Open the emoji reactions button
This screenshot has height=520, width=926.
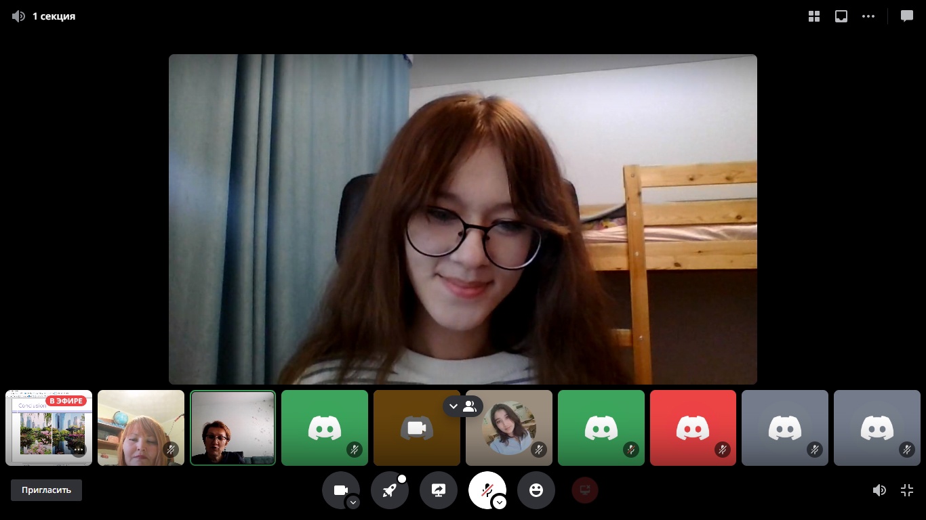pos(536,490)
